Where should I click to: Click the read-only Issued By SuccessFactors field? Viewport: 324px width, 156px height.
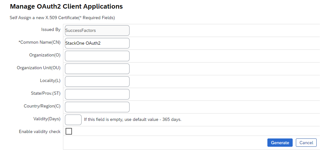[x=97, y=31]
